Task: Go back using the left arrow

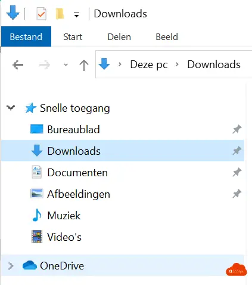Action: (18, 65)
